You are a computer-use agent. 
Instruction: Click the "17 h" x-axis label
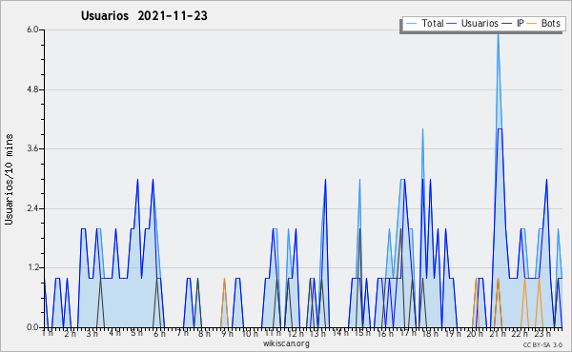[408, 333]
